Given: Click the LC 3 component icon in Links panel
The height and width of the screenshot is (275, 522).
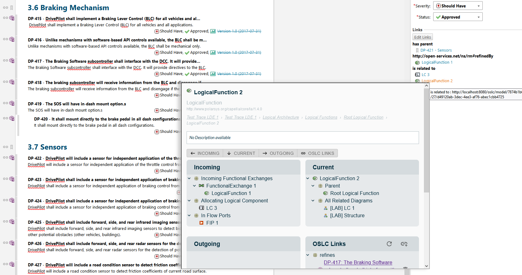Looking at the screenshot, I should 417,74.
